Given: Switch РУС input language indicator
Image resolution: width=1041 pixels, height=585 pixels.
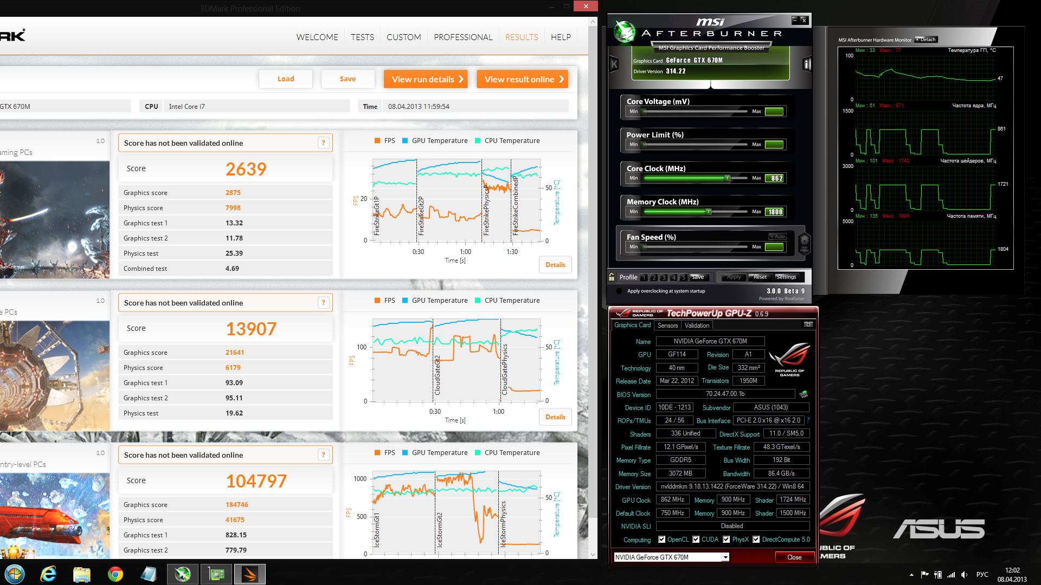Looking at the screenshot, I should pos(982,575).
